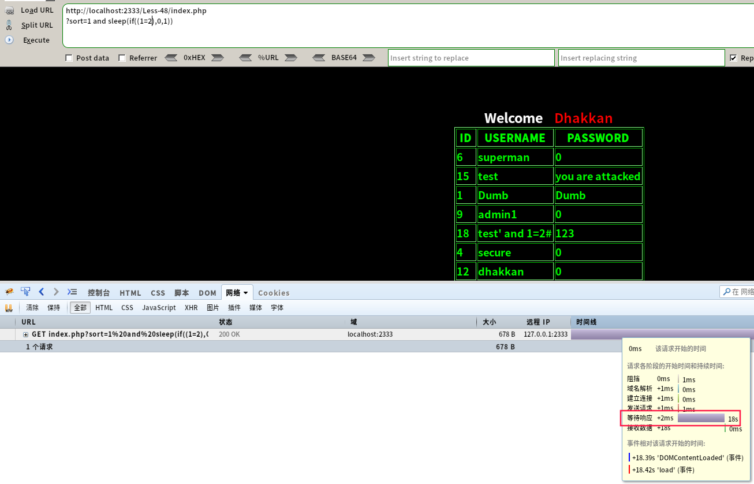Click the 'dhakkan' username cell

pyautogui.click(x=516, y=271)
